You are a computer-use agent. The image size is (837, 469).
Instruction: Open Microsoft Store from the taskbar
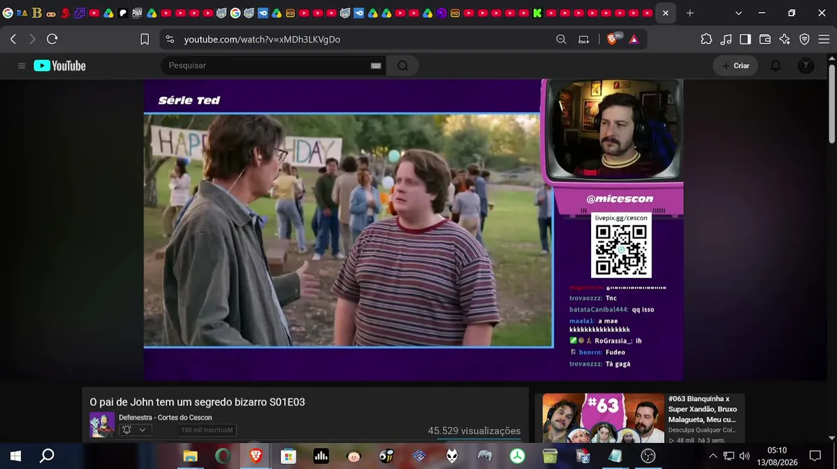click(288, 456)
